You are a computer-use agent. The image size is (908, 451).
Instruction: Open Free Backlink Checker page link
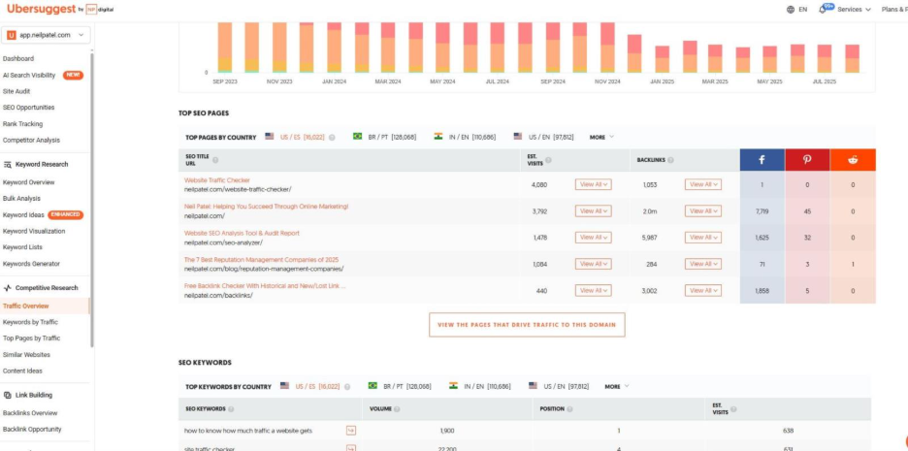[x=265, y=286]
